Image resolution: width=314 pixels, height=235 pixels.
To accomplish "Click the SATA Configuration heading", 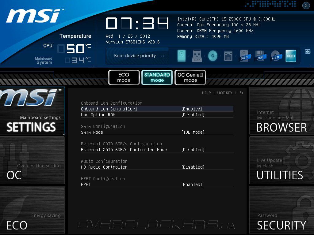I will (x=103, y=126).
